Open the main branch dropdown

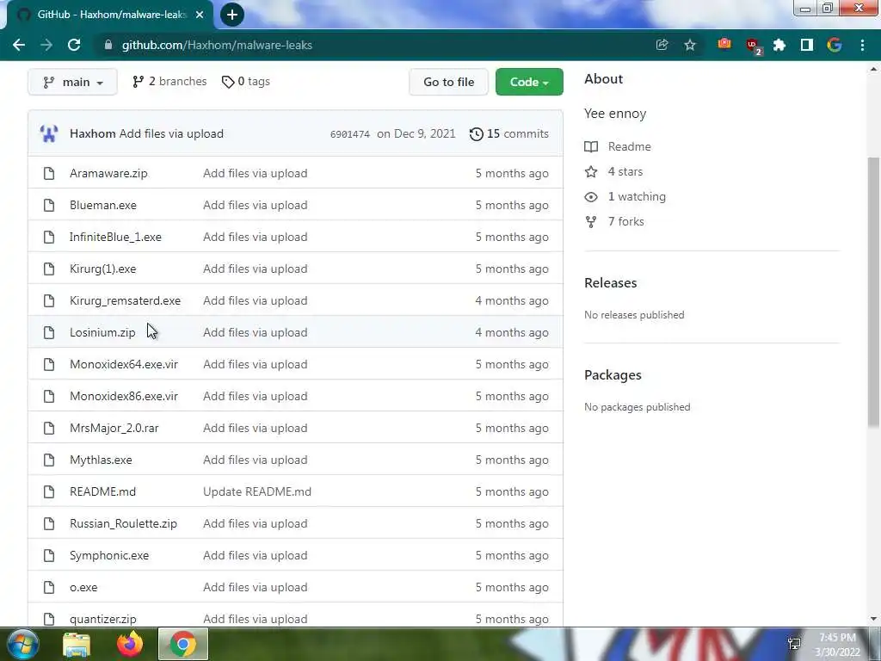[72, 82]
